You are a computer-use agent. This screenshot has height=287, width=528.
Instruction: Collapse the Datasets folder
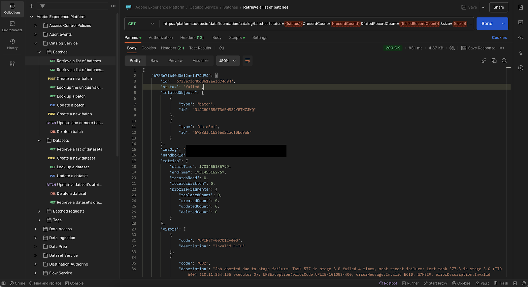click(x=39, y=141)
